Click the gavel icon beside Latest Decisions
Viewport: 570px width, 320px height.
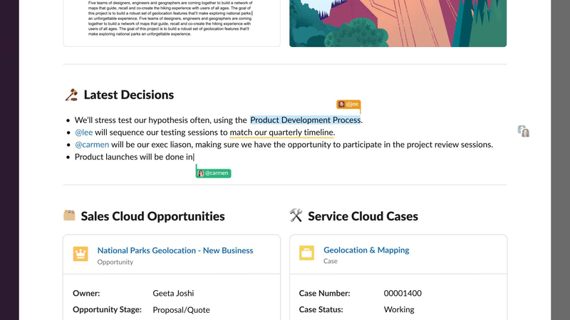[x=71, y=95]
